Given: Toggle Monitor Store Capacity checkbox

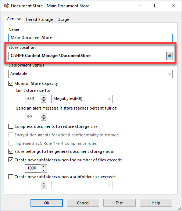Looking at the screenshot, I should [x=11, y=83].
